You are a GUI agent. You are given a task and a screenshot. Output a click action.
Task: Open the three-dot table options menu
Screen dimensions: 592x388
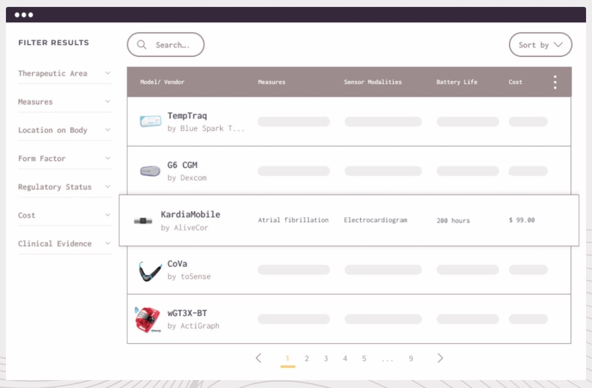(555, 82)
